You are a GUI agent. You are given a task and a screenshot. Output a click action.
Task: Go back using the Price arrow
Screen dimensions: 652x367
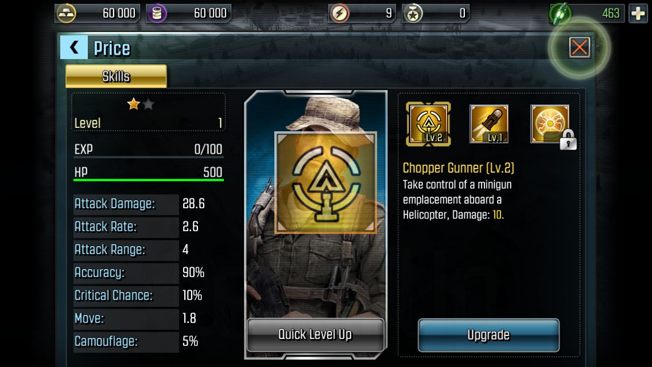tap(74, 48)
